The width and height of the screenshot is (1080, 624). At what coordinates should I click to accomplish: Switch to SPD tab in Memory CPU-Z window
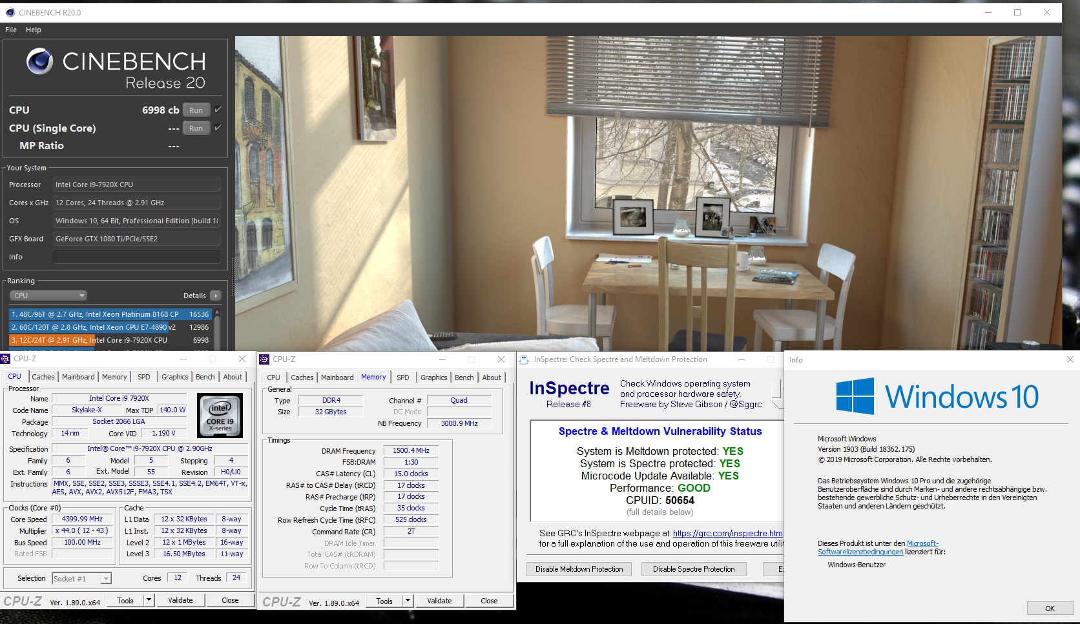click(403, 377)
